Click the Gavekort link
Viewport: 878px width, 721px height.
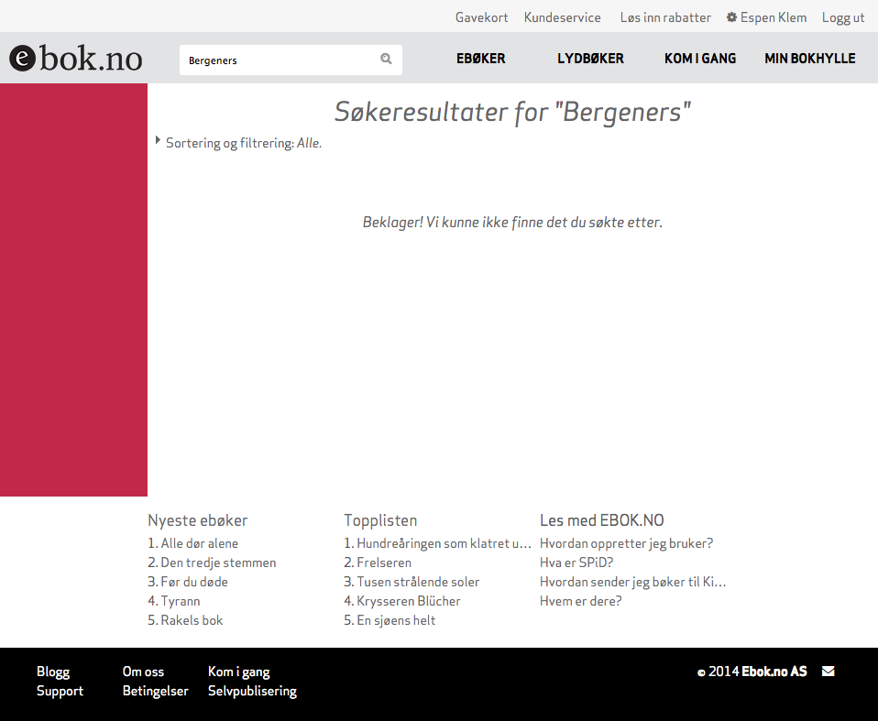481,17
